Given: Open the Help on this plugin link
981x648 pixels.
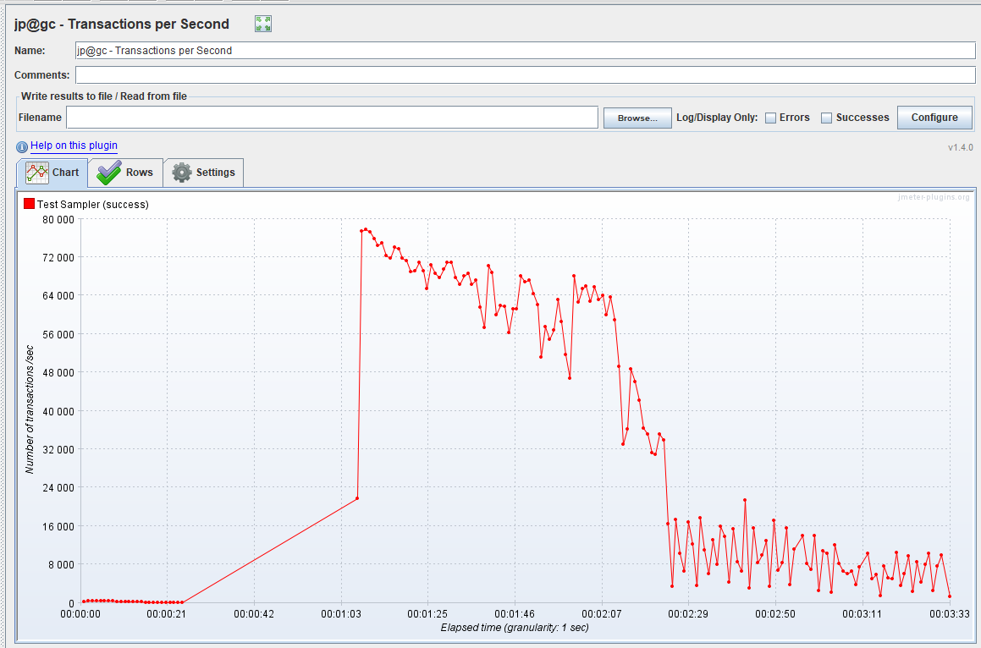Looking at the screenshot, I should point(74,146).
